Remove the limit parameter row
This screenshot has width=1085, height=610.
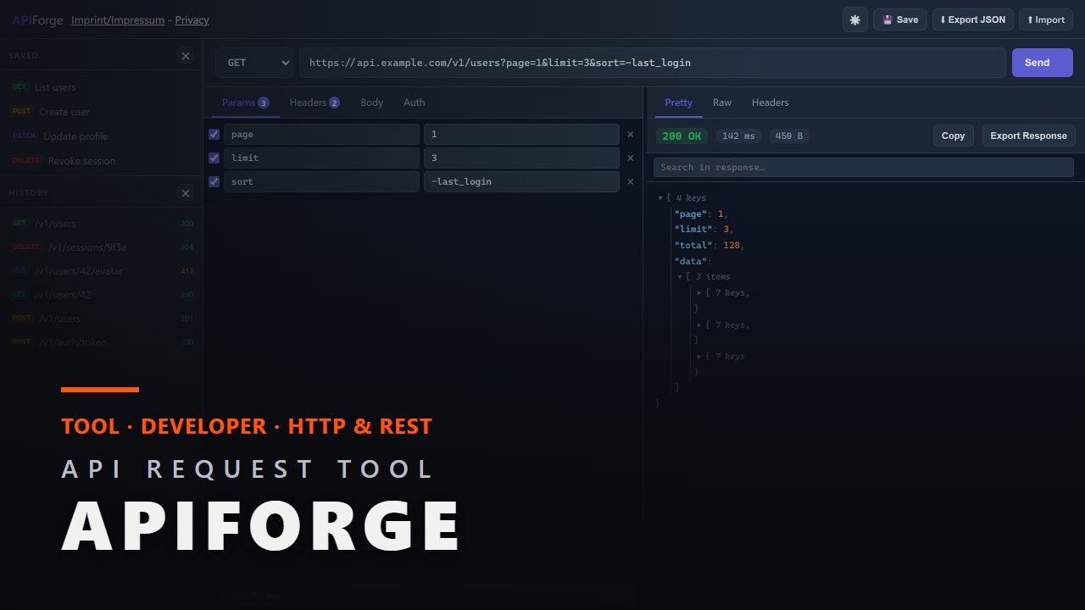point(630,158)
